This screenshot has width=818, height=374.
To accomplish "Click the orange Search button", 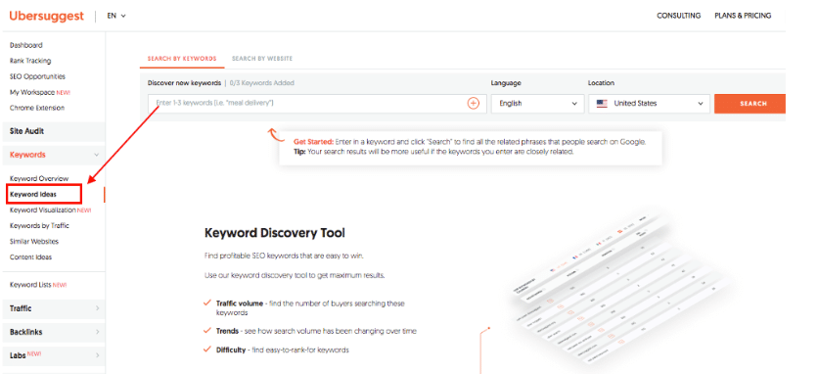I will (750, 104).
